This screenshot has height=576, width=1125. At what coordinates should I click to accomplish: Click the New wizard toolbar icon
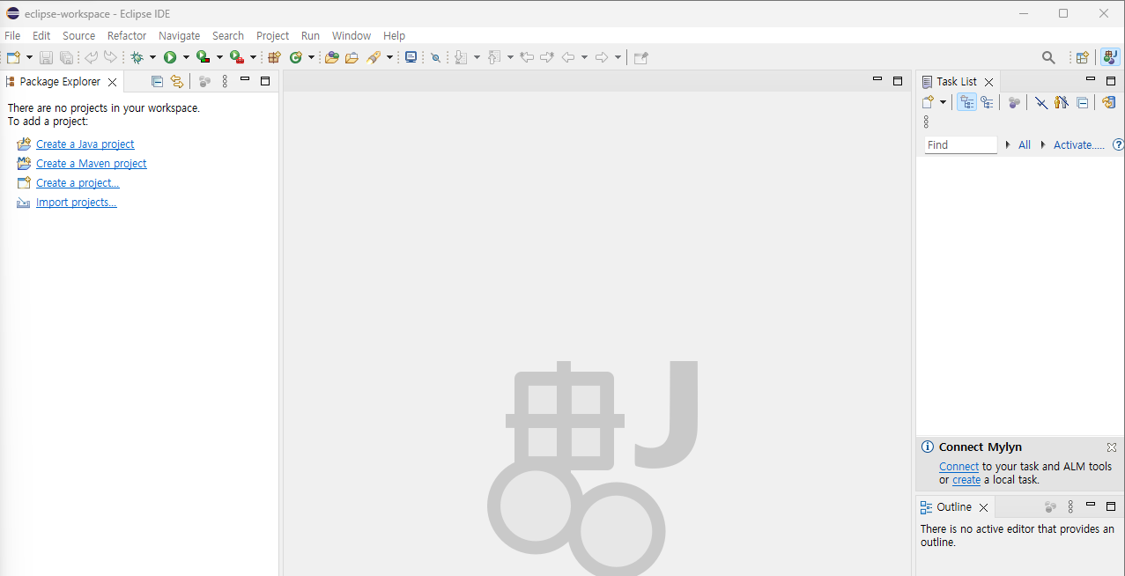(13, 57)
